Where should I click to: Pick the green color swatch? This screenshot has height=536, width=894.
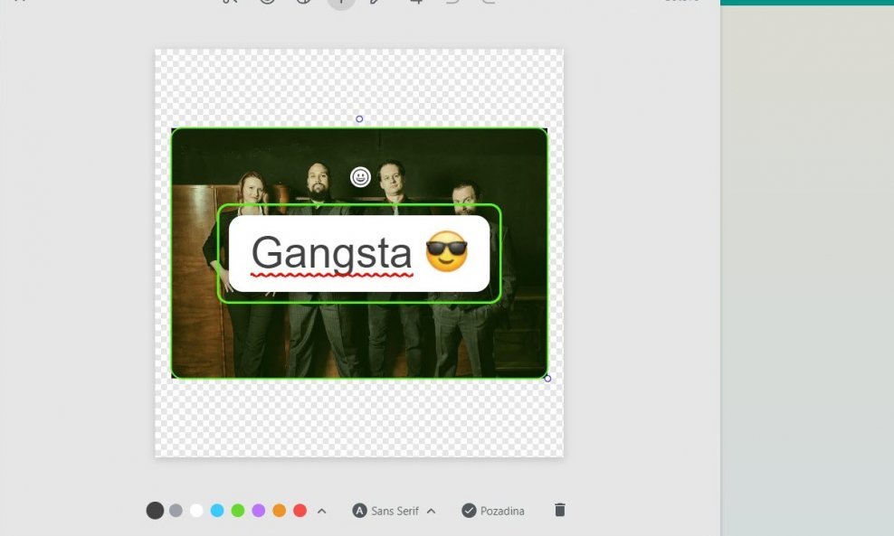click(238, 511)
